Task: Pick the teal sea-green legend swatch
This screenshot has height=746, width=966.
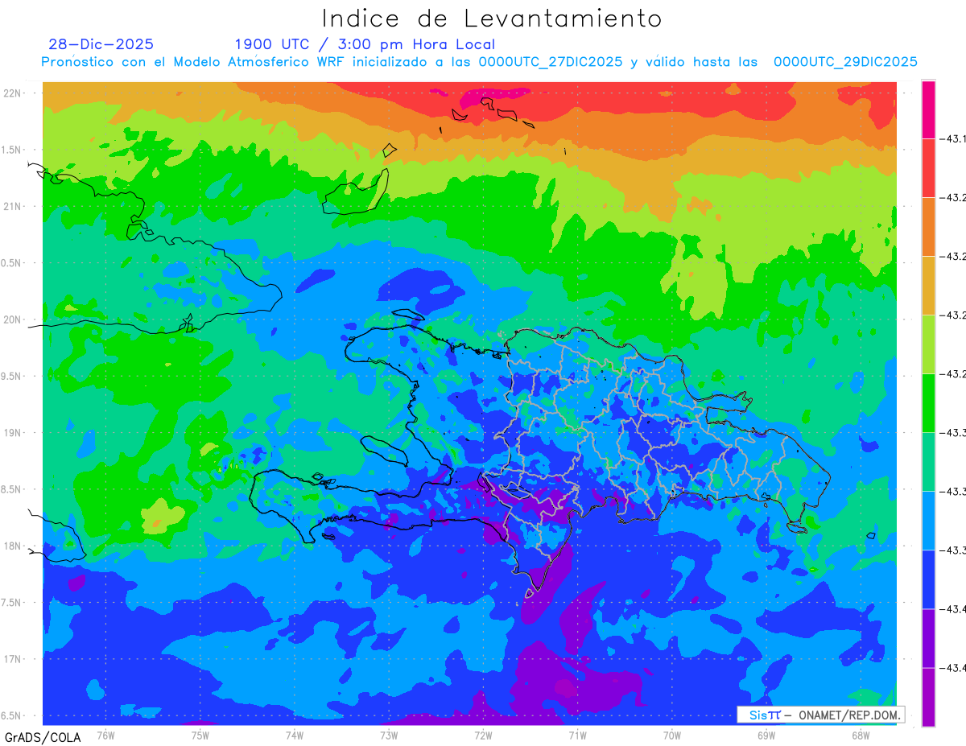Action: coord(928,462)
